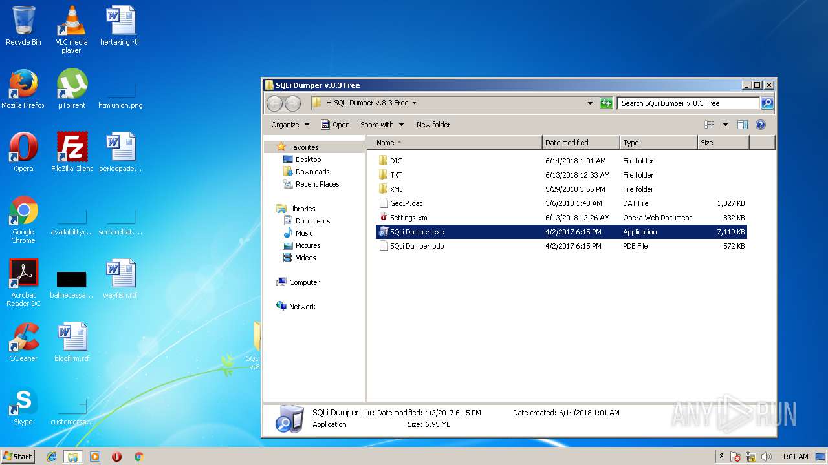The image size is (828, 465).
Task: Launch Skype desktop shortcut
Action: (x=23, y=406)
